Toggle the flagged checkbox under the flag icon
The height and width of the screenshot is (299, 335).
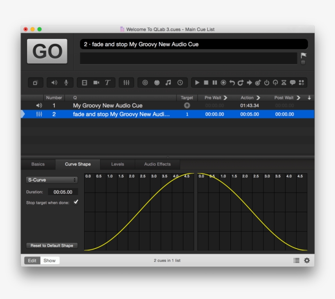(303, 62)
